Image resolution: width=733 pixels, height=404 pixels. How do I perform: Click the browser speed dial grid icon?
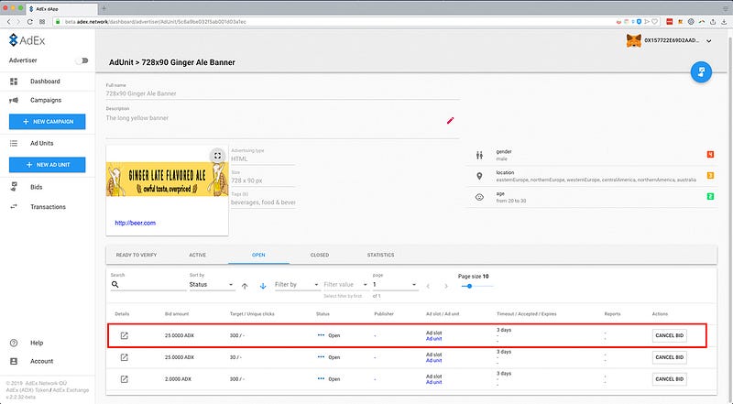(42, 21)
